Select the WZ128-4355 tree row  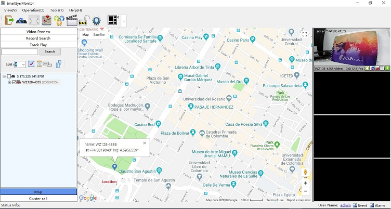40,82
